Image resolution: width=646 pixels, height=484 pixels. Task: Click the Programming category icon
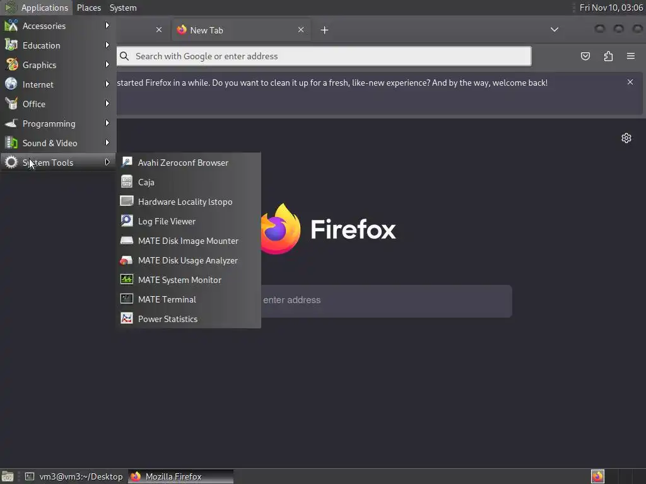point(11,124)
